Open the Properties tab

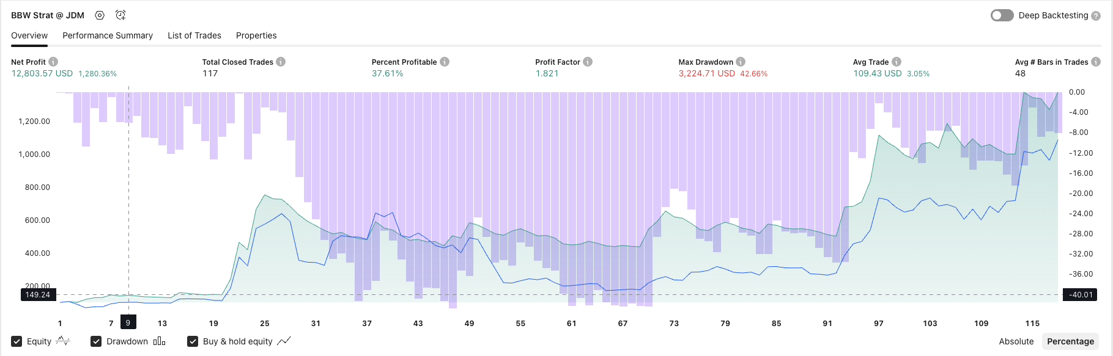click(x=256, y=35)
